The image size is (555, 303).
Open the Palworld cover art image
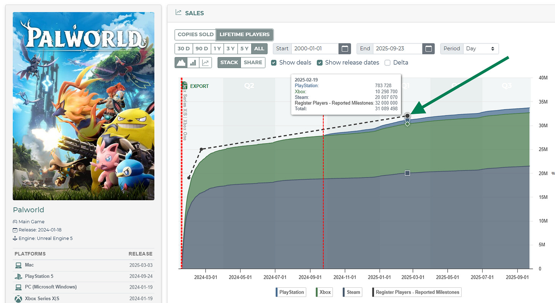coord(83,106)
